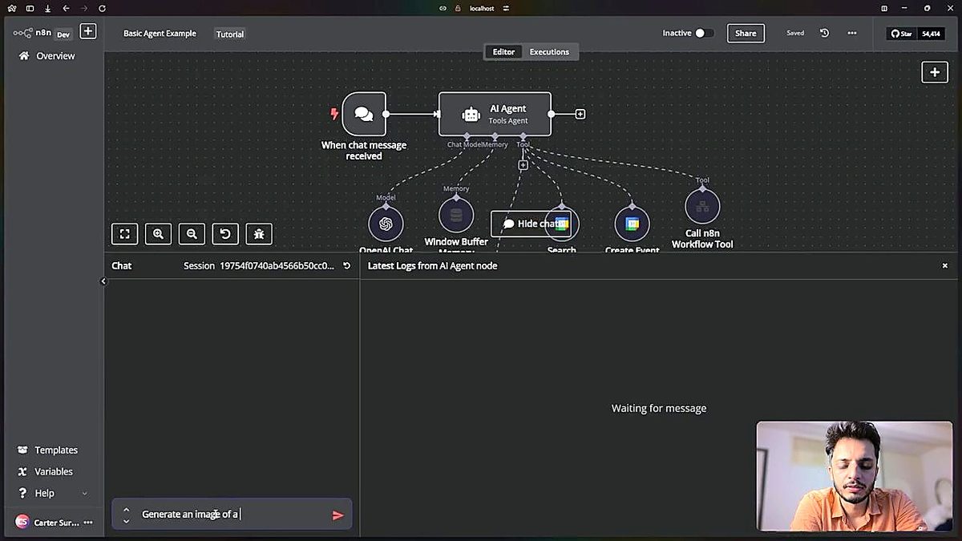Click the browser sidebar panel icon

30,8
